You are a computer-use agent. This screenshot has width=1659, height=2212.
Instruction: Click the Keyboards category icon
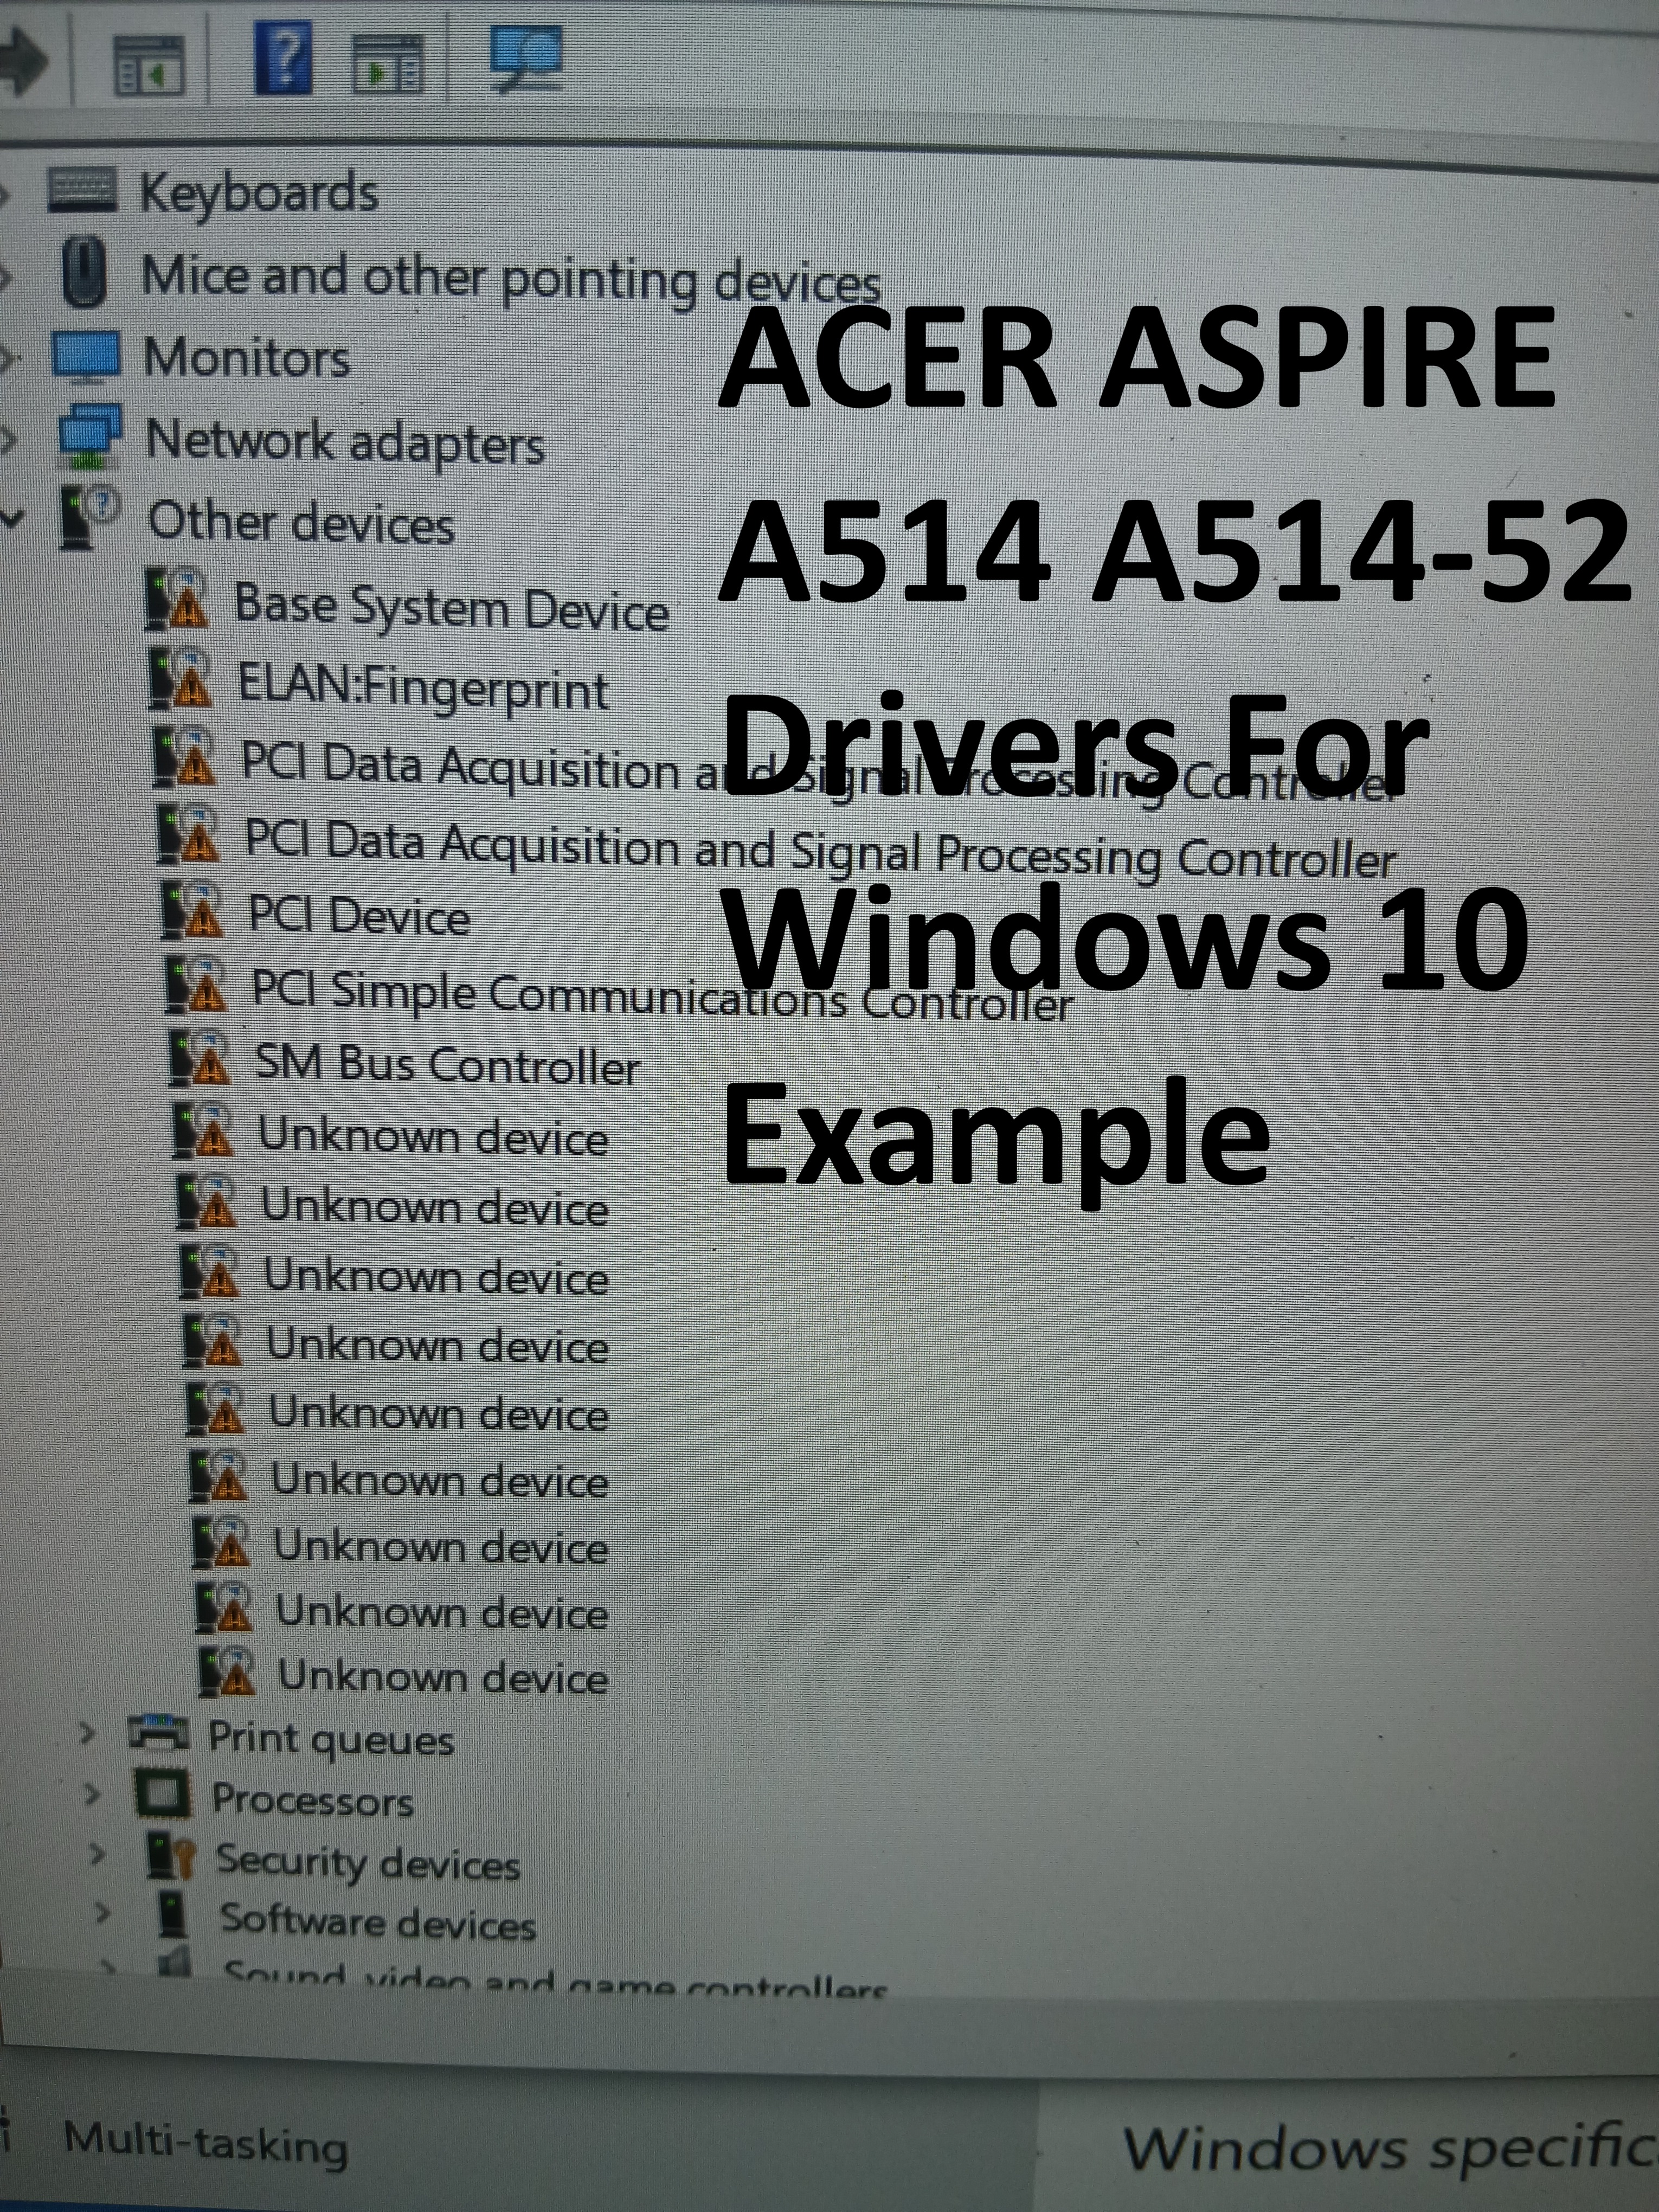81,190
